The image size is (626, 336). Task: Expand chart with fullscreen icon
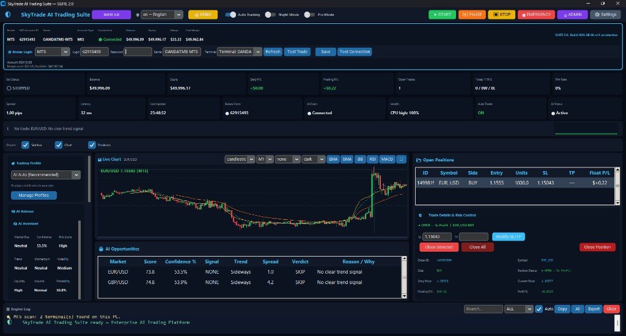pyautogui.click(x=401, y=159)
